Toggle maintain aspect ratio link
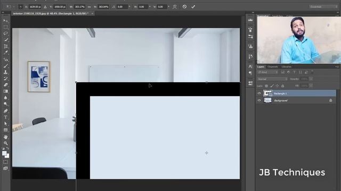Viewport: 341px width, 191px height. pos(89,7)
